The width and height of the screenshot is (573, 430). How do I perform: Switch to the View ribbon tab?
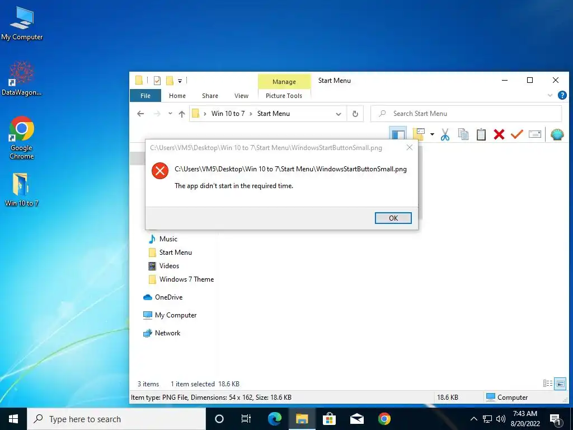(x=241, y=96)
